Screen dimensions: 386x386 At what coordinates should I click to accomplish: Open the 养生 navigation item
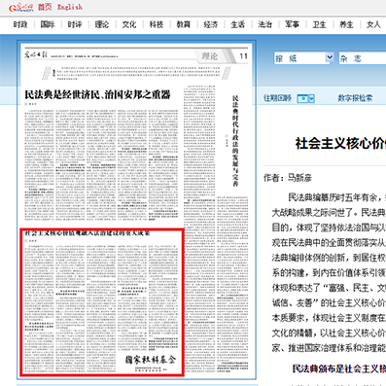tap(346, 24)
